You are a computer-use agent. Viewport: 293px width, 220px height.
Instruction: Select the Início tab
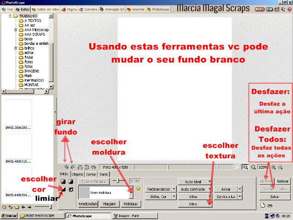64,174
